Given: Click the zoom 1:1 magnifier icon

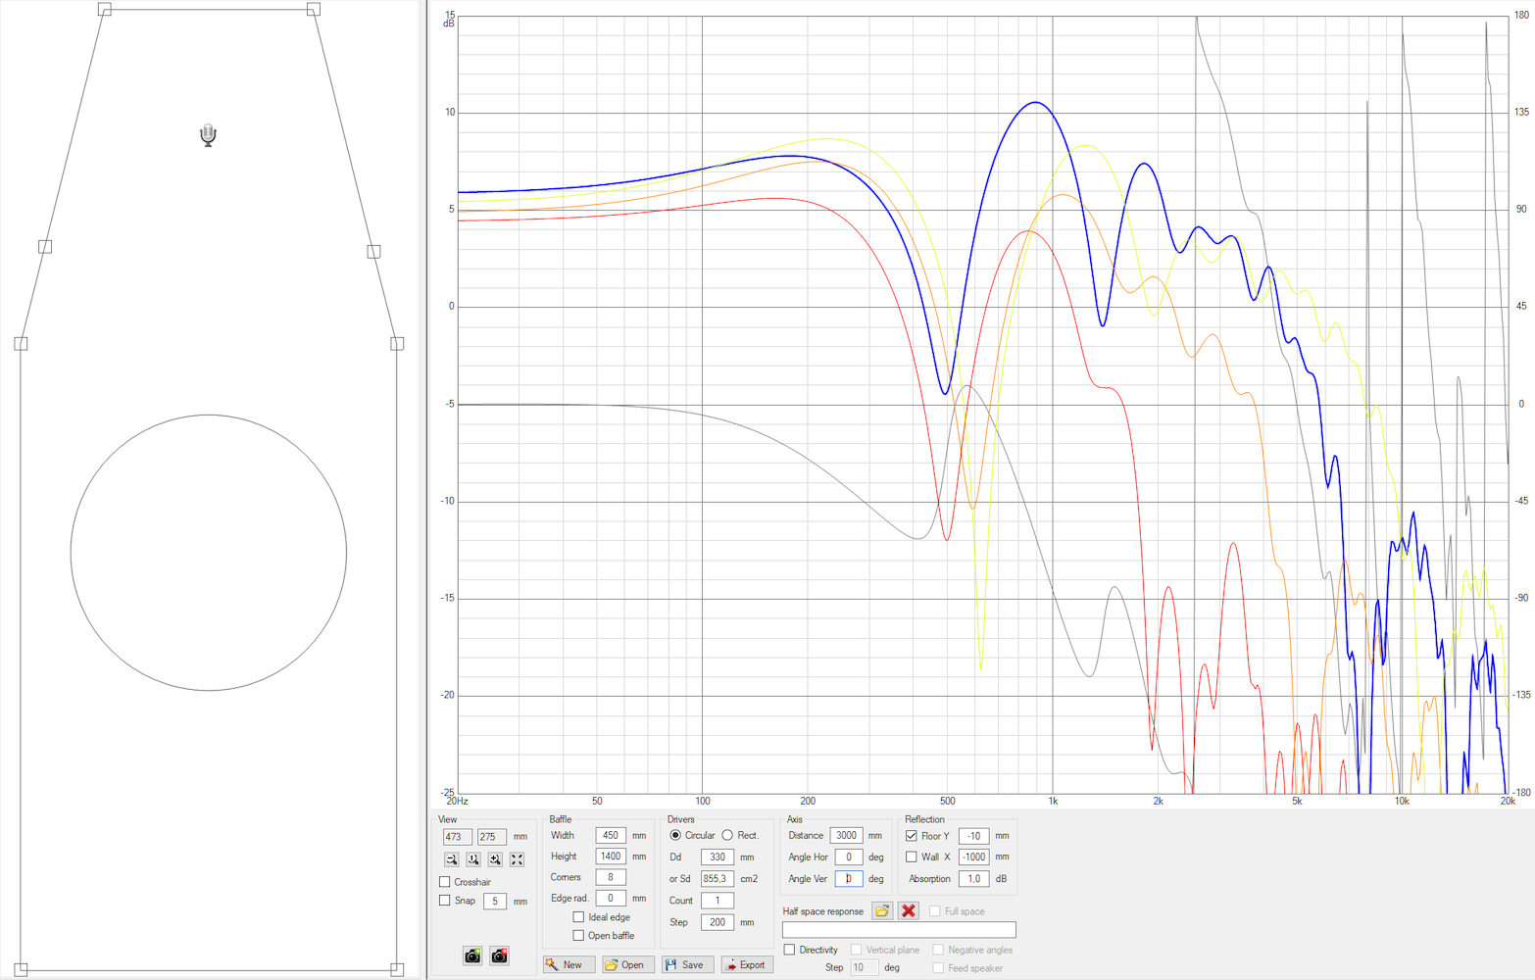Looking at the screenshot, I should [473, 859].
